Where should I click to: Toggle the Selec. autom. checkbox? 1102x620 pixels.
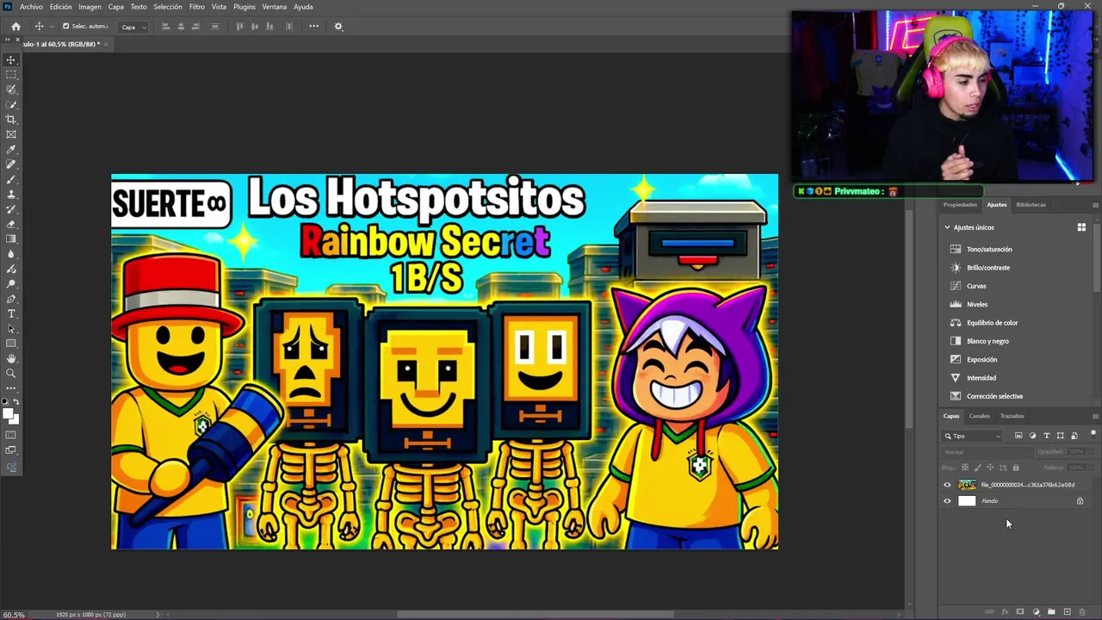click(x=65, y=27)
